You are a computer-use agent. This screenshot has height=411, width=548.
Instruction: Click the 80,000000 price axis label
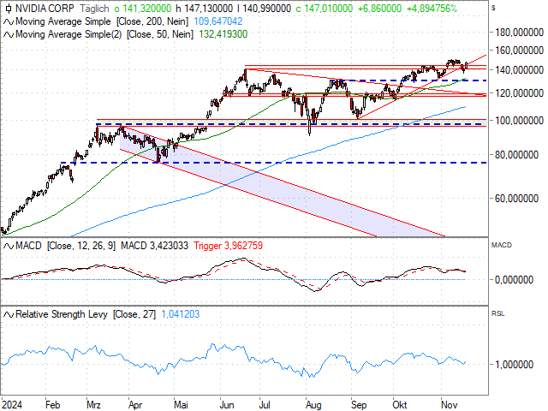click(516, 155)
